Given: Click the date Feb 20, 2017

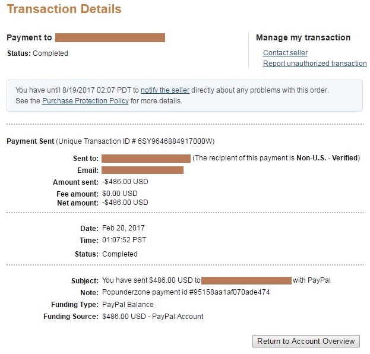Looking at the screenshot, I should (123, 228).
